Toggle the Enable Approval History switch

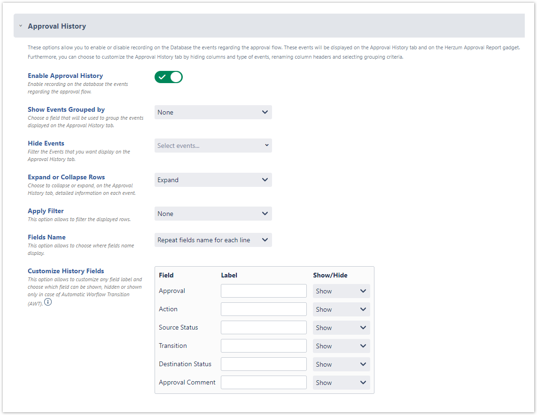169,77
